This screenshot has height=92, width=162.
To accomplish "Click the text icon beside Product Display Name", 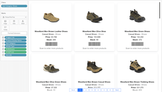I will tap(3, 40).
